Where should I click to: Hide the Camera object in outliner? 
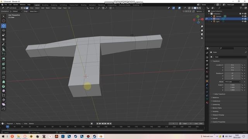(x=243, y=16)
